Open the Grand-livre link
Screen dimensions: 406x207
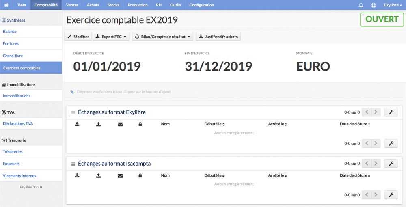pyautogui.click(x=31, y=56)
